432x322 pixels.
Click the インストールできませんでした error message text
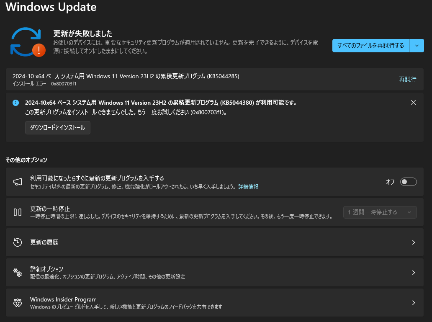click(126, 112)
